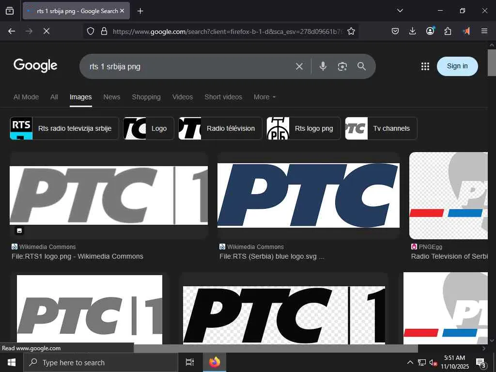Viewport: 496px width, 372px height.
Task: Switch to the All results tab
Action: 54,97
